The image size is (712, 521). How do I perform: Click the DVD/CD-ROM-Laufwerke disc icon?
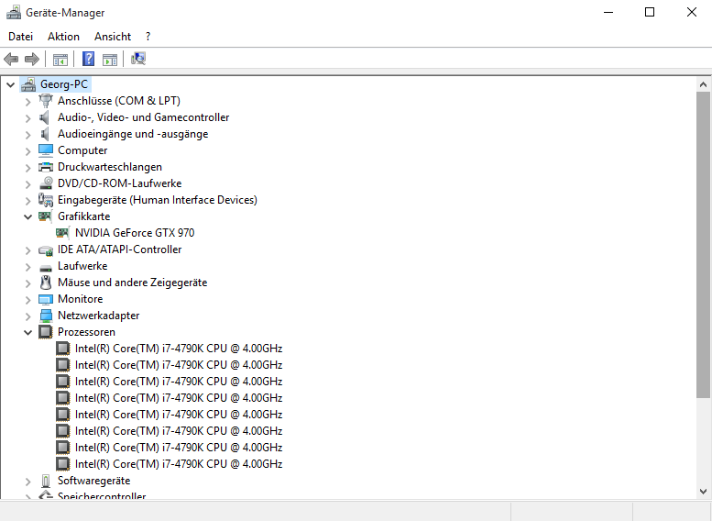coord(46,183)
